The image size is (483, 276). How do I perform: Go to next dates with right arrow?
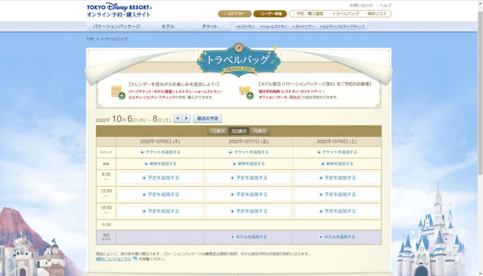click(186, 118)
